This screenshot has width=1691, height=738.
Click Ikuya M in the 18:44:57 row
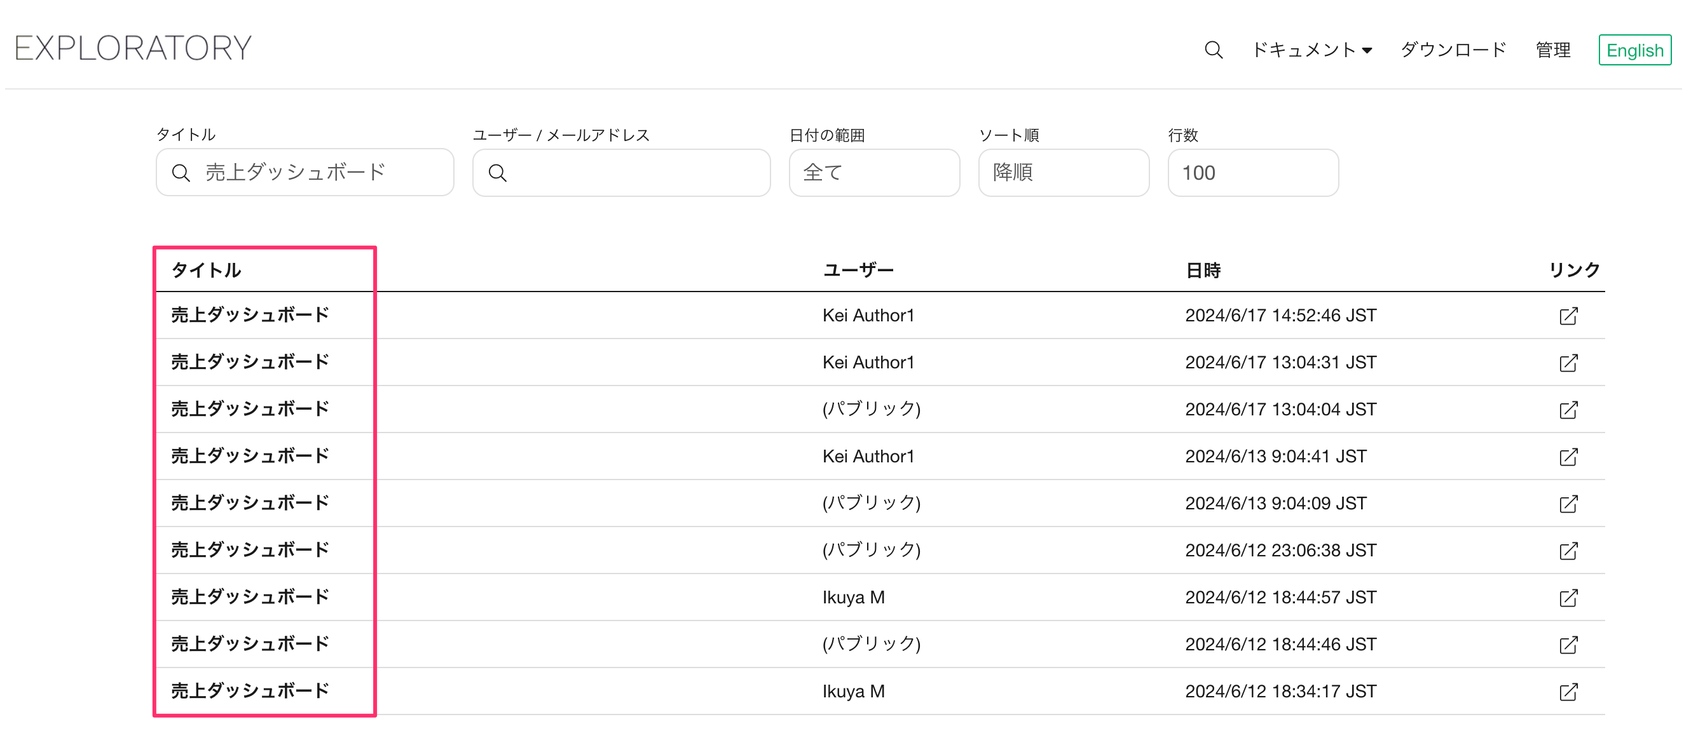[x=853, y=597]
